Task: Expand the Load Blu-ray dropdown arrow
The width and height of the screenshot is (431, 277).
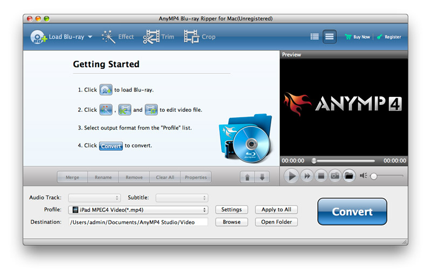Action: pyautogui.click(x=89, y=37)
